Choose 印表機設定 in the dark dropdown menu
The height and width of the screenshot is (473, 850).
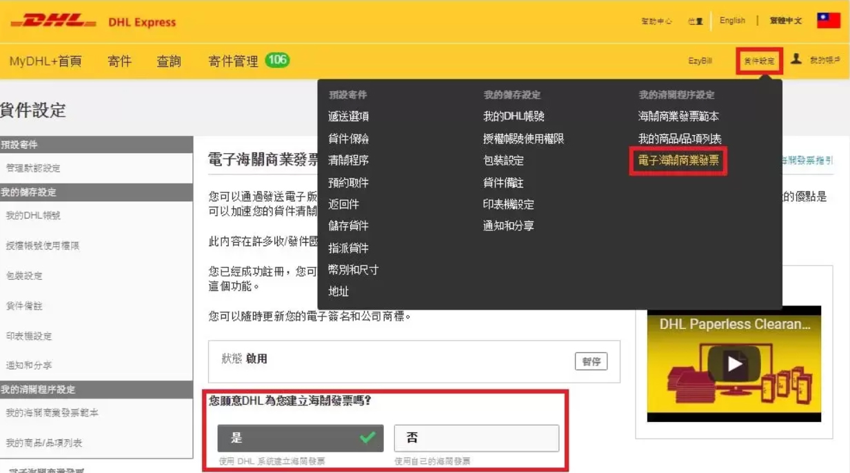pos(509,204)
